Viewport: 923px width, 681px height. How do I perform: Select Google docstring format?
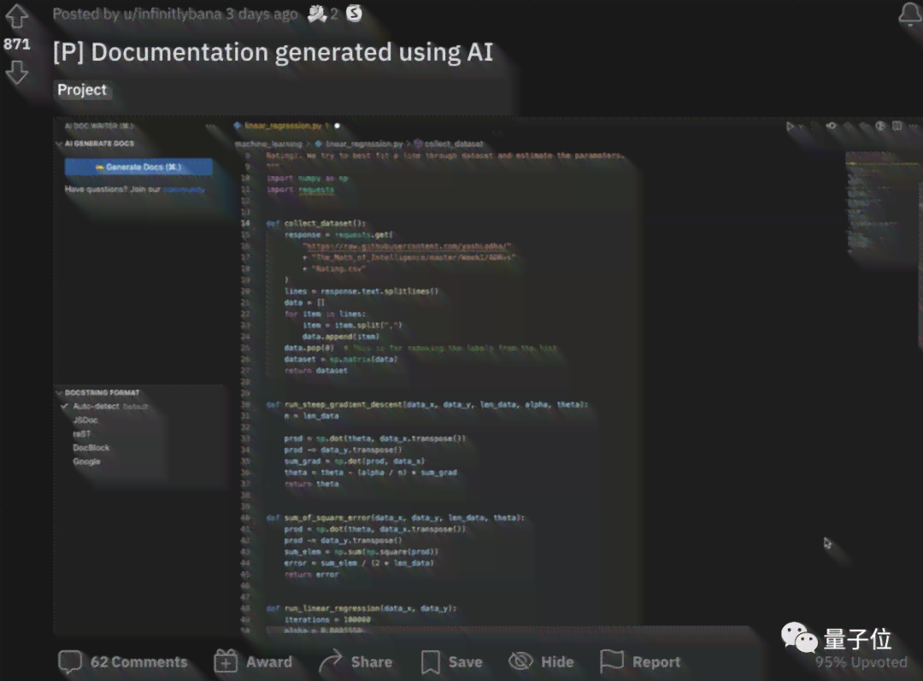click(86, 461)
